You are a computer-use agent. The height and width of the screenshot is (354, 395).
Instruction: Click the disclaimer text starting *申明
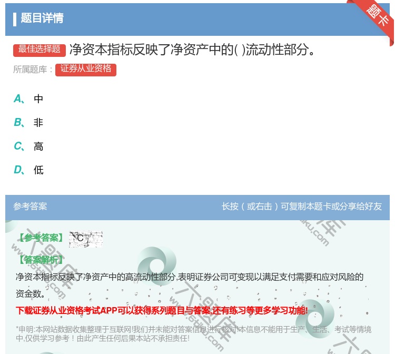[193, 333]
